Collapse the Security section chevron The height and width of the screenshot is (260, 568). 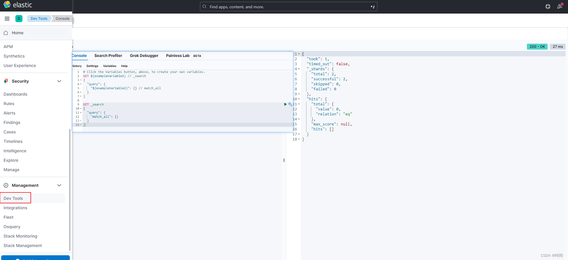59,81
